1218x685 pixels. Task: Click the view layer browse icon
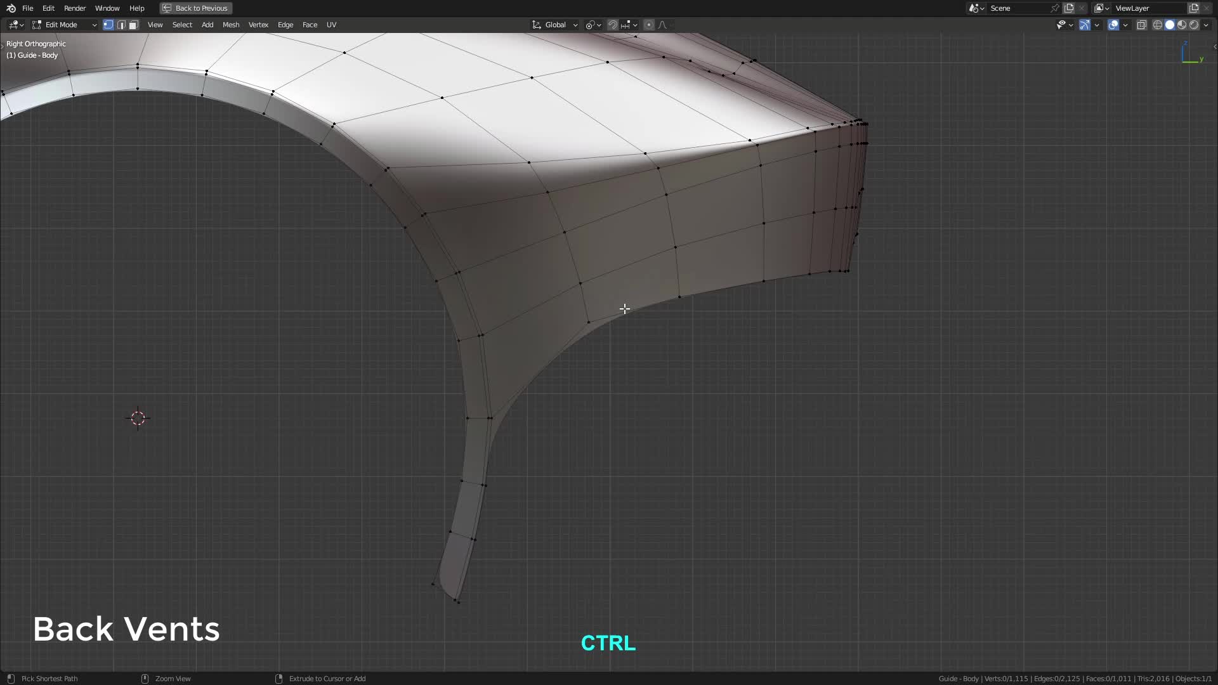(x=1101, y=8)
